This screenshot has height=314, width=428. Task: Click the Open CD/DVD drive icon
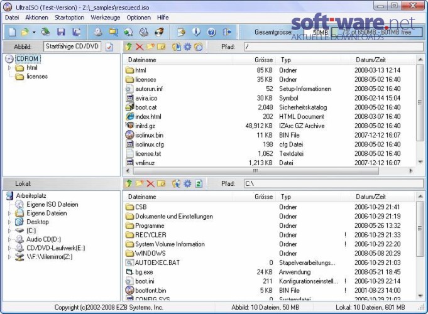(x=46, y=32)
